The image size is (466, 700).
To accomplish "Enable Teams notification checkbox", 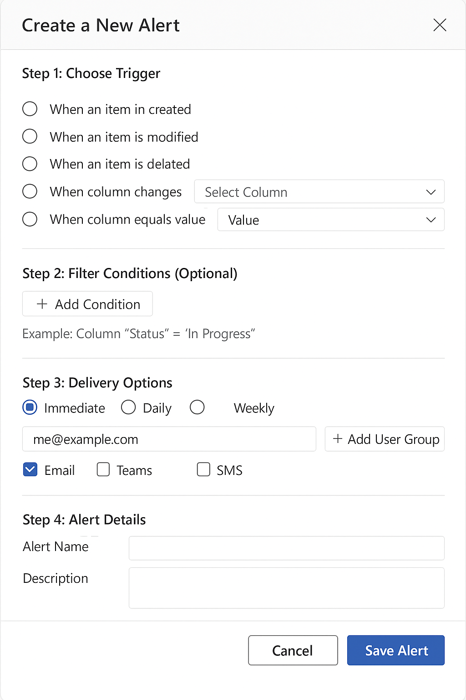I will coord(103,470).
